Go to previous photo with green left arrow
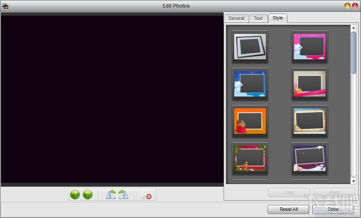The width and height of the screenshot is (361, 218). [x=75, y=194]
